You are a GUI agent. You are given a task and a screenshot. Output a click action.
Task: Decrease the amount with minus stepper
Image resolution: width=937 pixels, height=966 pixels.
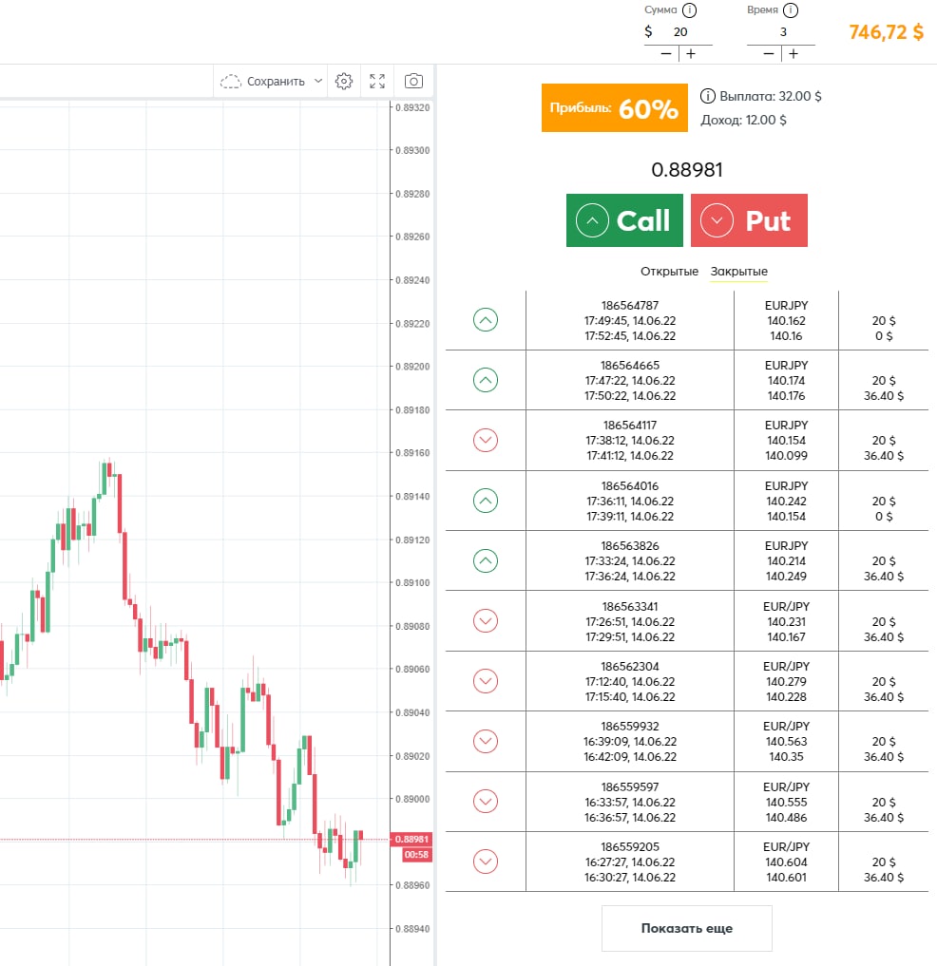pyautogui.click(x=666, y=54)
